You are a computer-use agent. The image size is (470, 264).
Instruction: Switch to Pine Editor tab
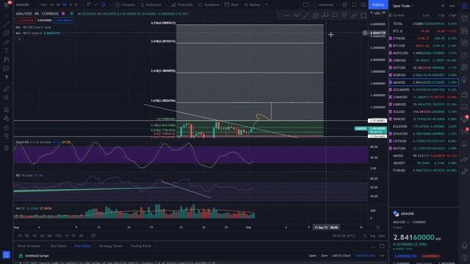click(82, 246)
